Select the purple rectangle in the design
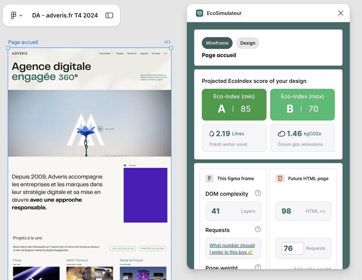 [145, 195]
